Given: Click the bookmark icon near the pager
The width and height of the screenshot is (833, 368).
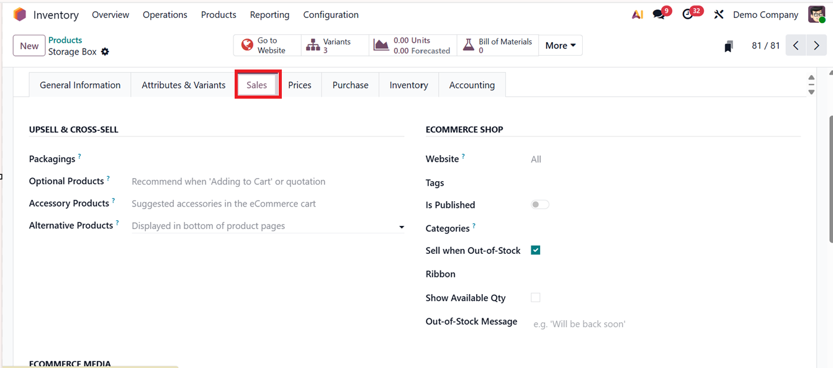Looking at the screenshot, I should [727, 45].
